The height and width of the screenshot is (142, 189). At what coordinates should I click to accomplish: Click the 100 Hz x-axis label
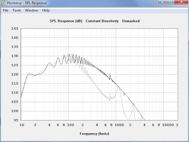tap(71, 125)
